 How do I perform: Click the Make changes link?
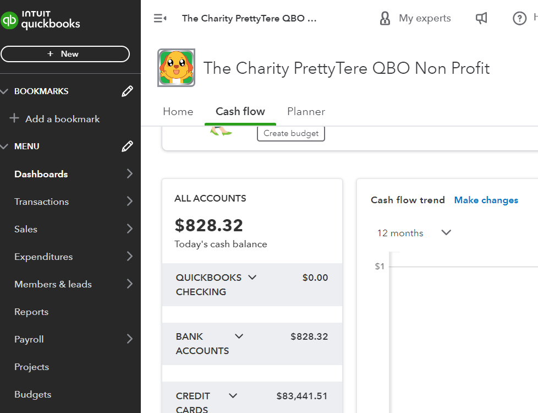pos(486,200)
